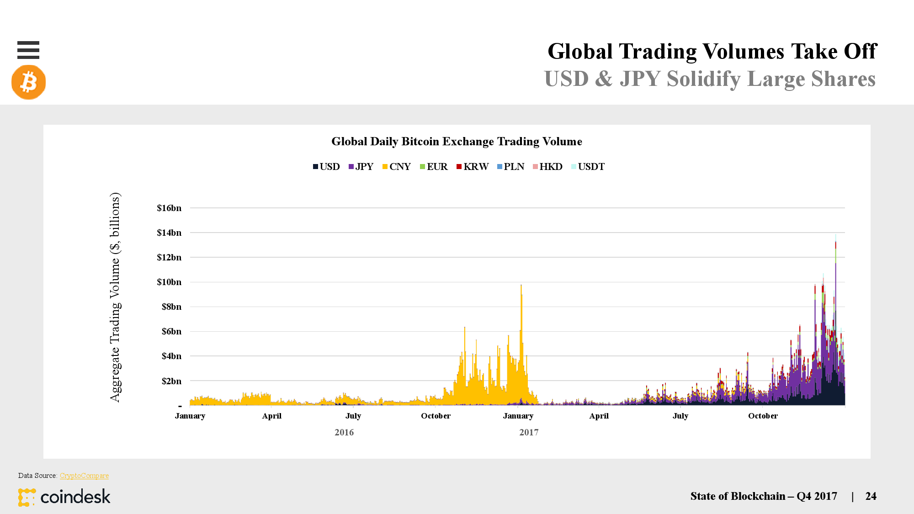Click the 2017 year axis label
This screenshot has height=514, width=914.
(529, 432)
